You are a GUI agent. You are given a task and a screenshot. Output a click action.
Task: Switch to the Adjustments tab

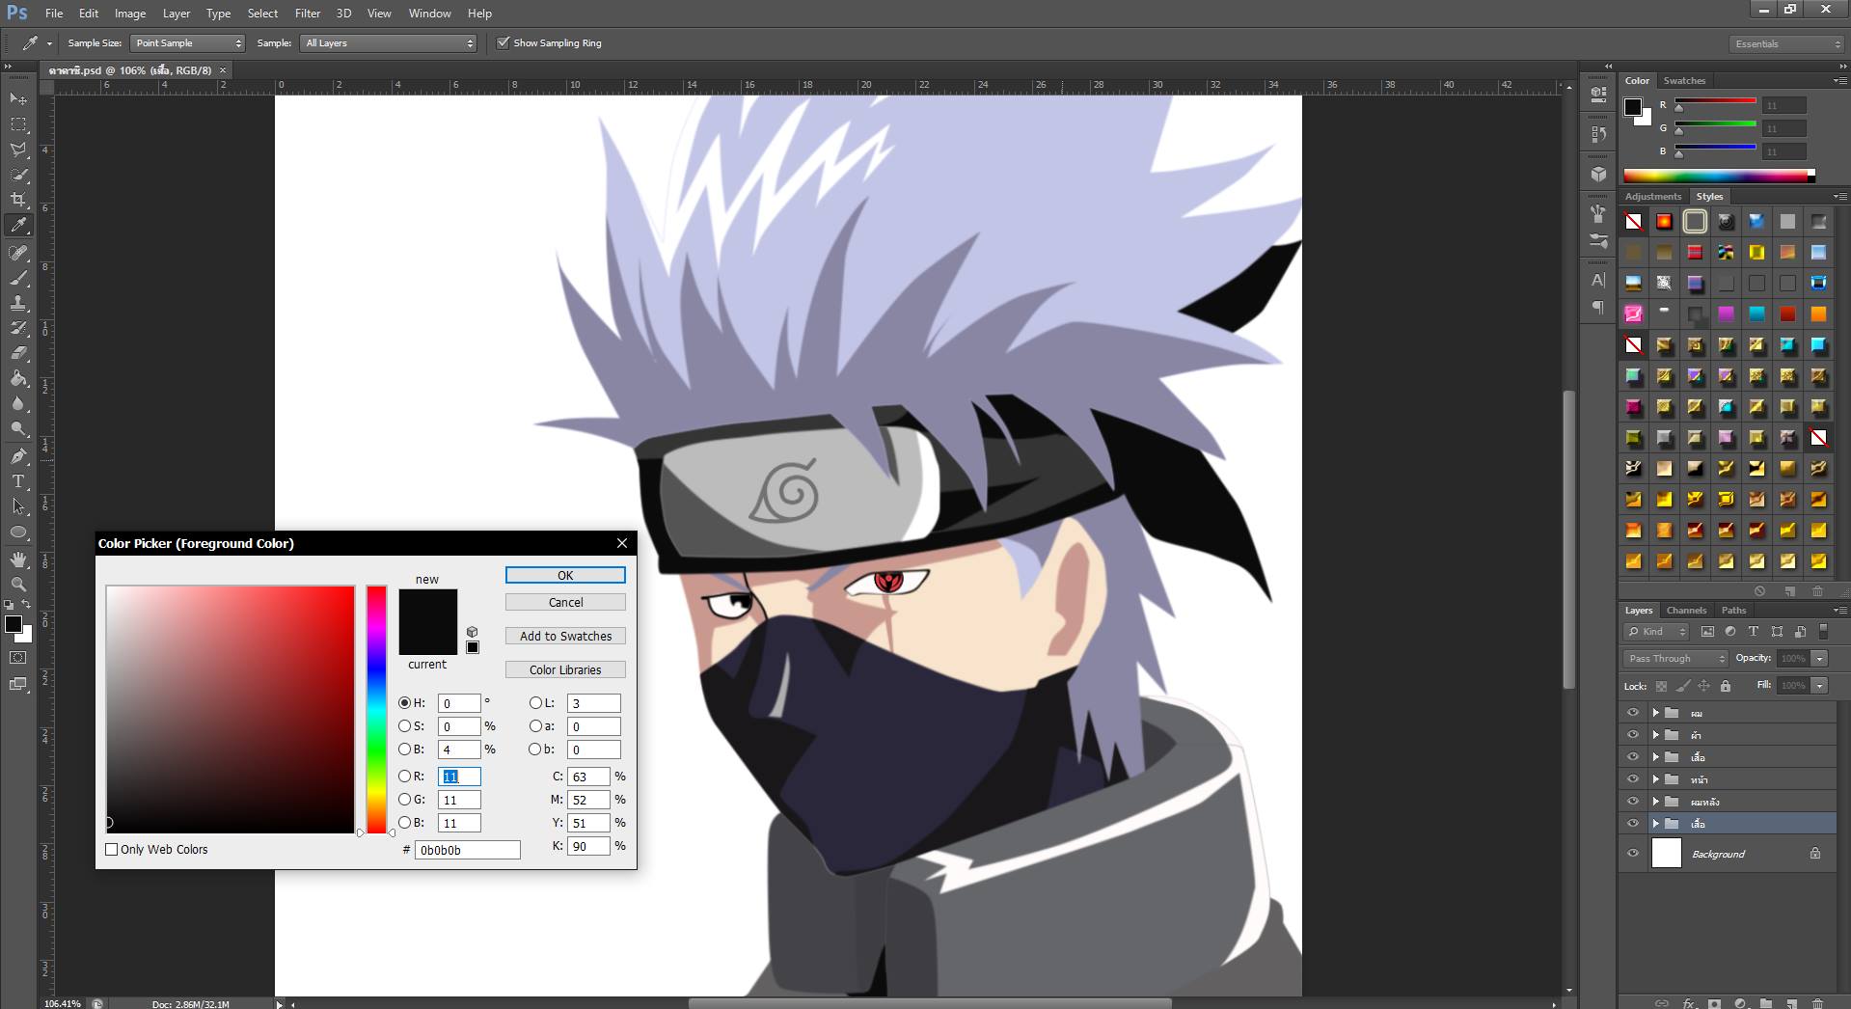coord(1653,197)
